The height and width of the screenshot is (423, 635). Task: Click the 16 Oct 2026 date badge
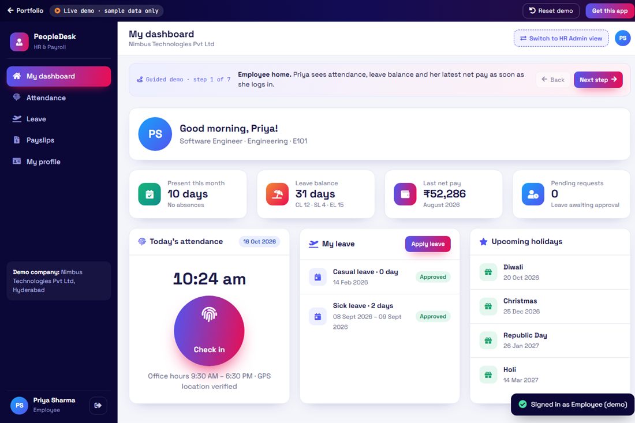(259, 241)
